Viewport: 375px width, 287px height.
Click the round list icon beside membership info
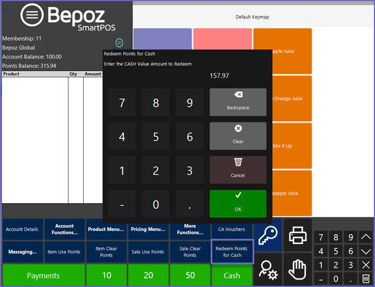coord(119,43)
